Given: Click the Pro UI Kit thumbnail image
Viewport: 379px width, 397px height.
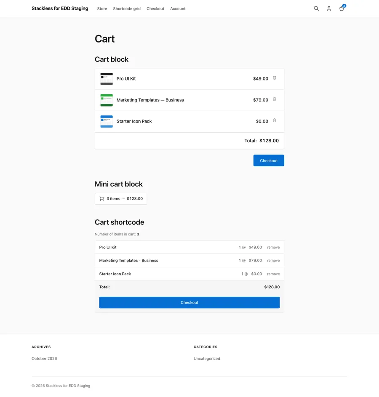Looking at the screenshot, I should point(107,79).
